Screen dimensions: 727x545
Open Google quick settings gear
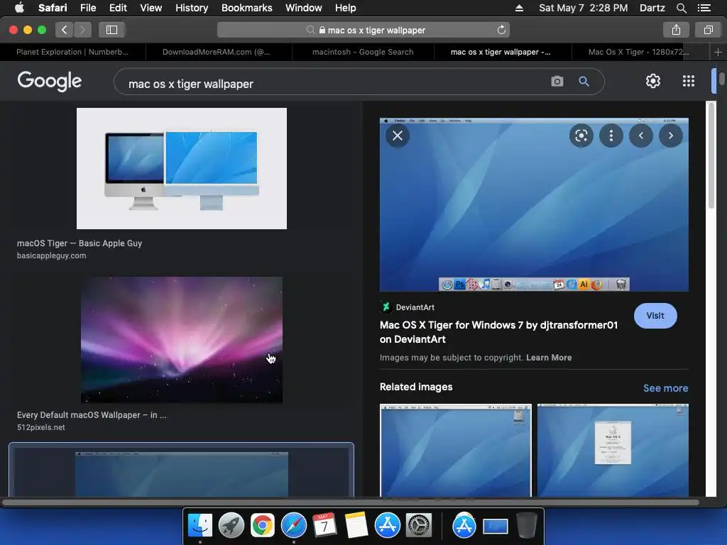653,81
